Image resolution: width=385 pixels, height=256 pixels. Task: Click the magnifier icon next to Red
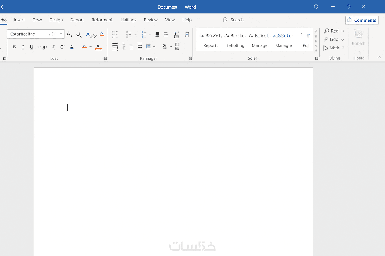pos(327,31)
